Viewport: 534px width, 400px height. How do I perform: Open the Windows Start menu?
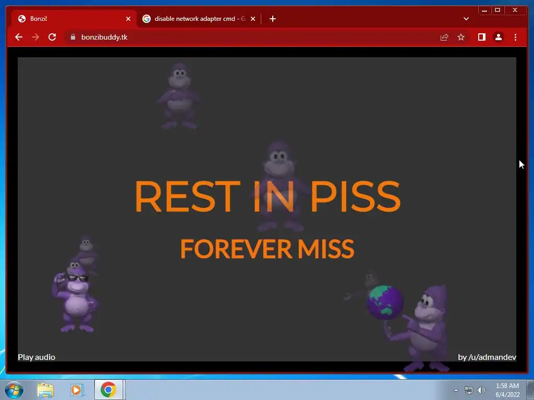(14, 390)
